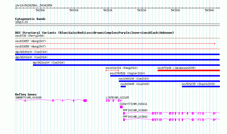Open PPFIA3|NM_003660 gene label
The height and width of the screenshot is (134, 227).
tap(135, 110)
